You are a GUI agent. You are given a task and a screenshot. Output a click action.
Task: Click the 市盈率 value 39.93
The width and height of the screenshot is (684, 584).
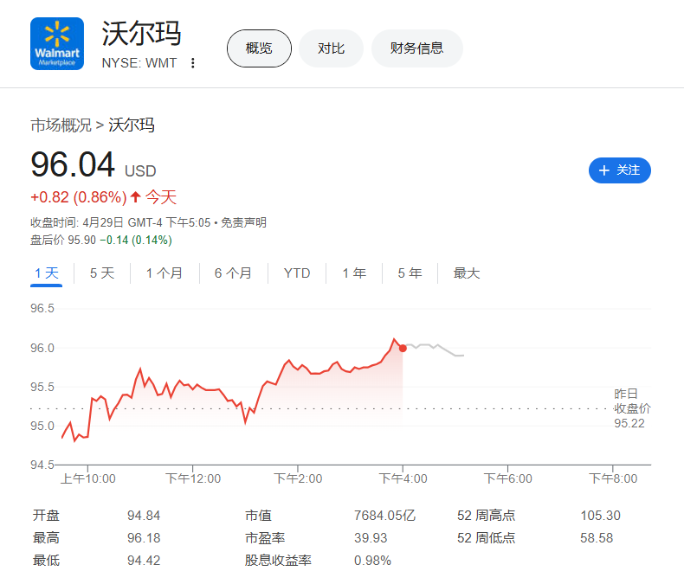(x=371, y=538)
